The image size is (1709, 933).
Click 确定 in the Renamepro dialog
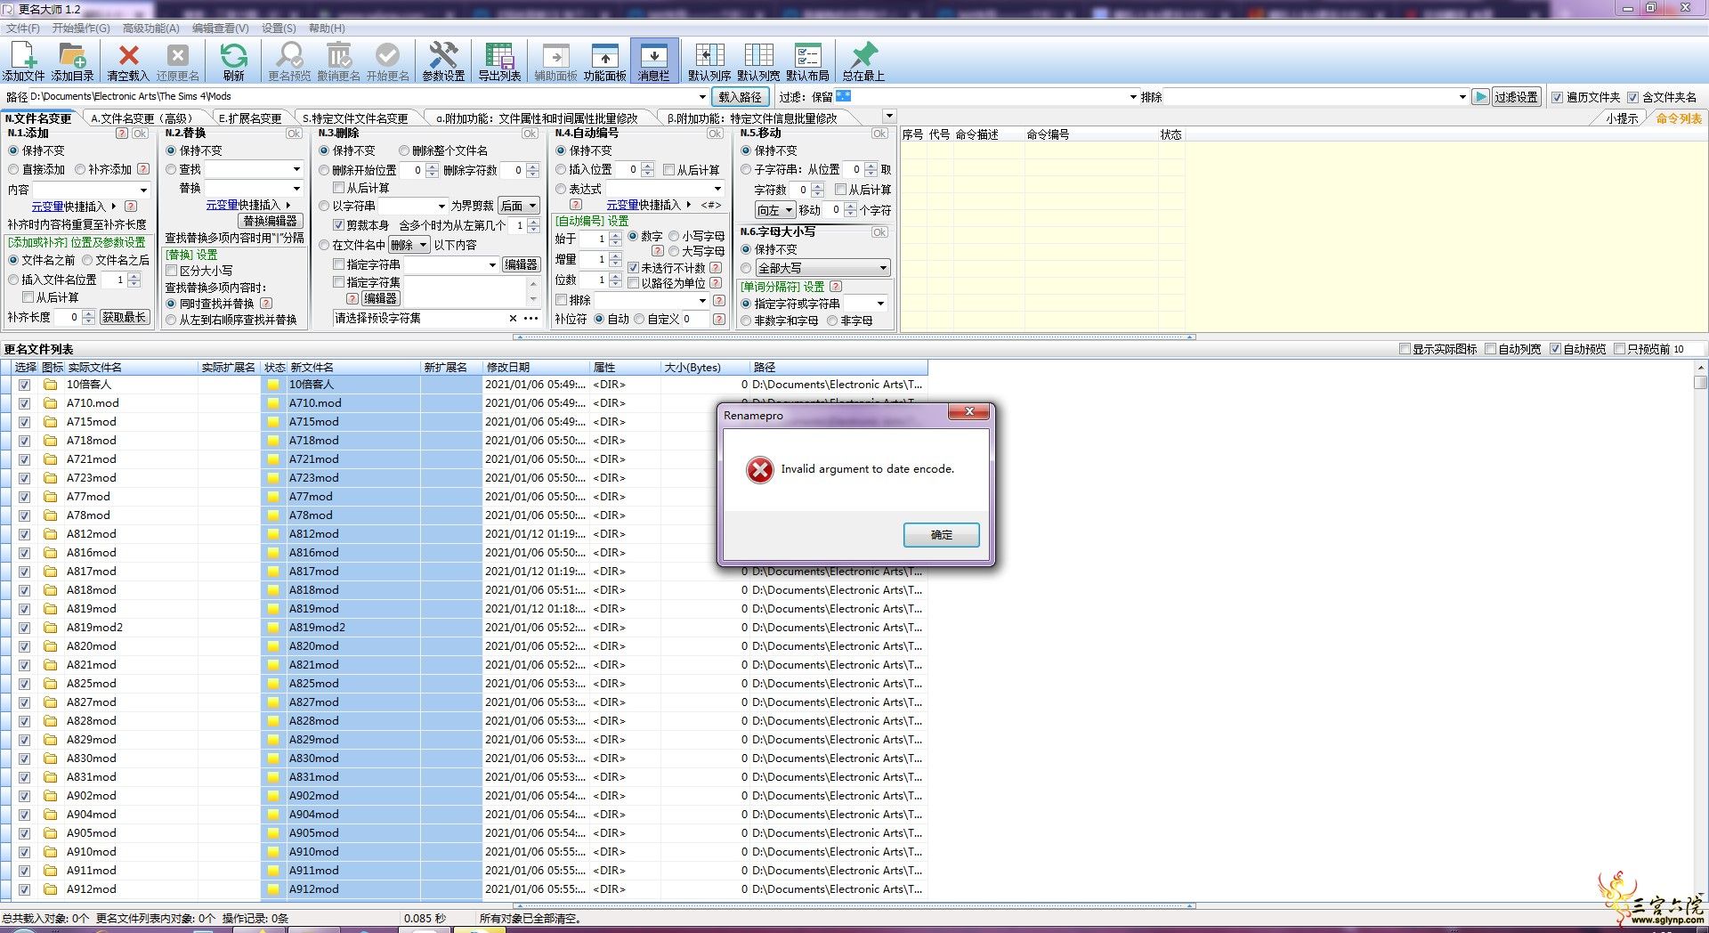click(x=941, y=535)
